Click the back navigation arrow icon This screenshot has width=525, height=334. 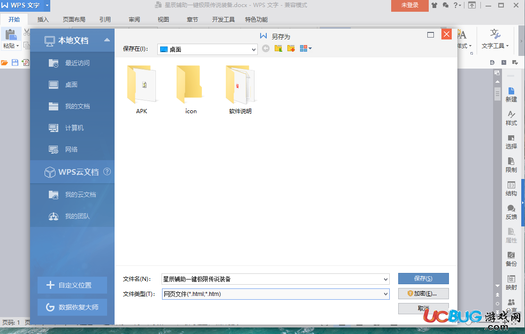tap(265, 48)
